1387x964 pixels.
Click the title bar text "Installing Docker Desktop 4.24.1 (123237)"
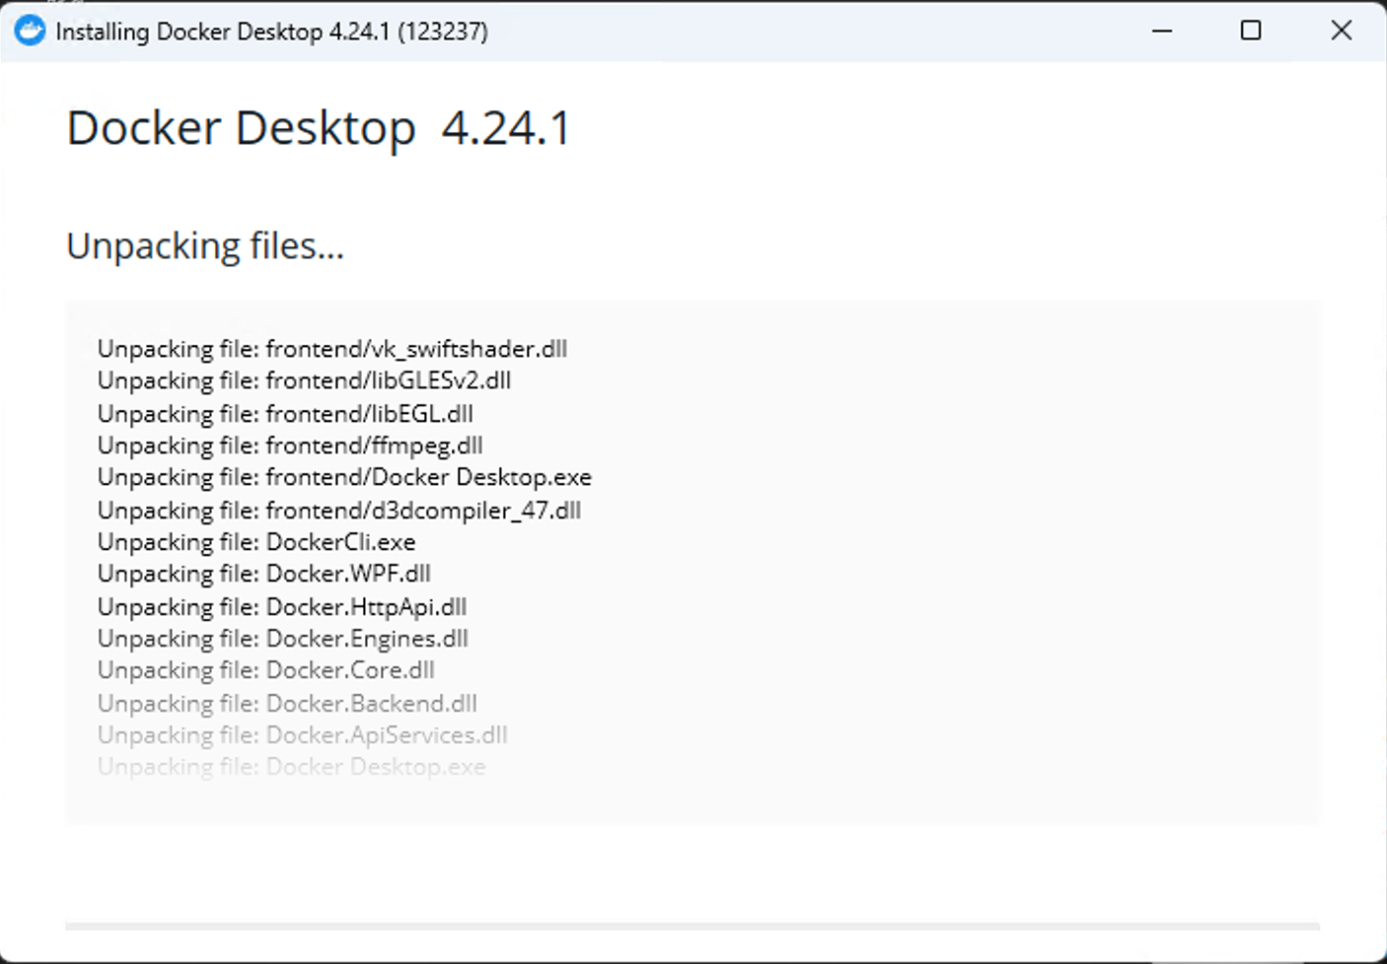pyautogui.click(x=271, y=32)
